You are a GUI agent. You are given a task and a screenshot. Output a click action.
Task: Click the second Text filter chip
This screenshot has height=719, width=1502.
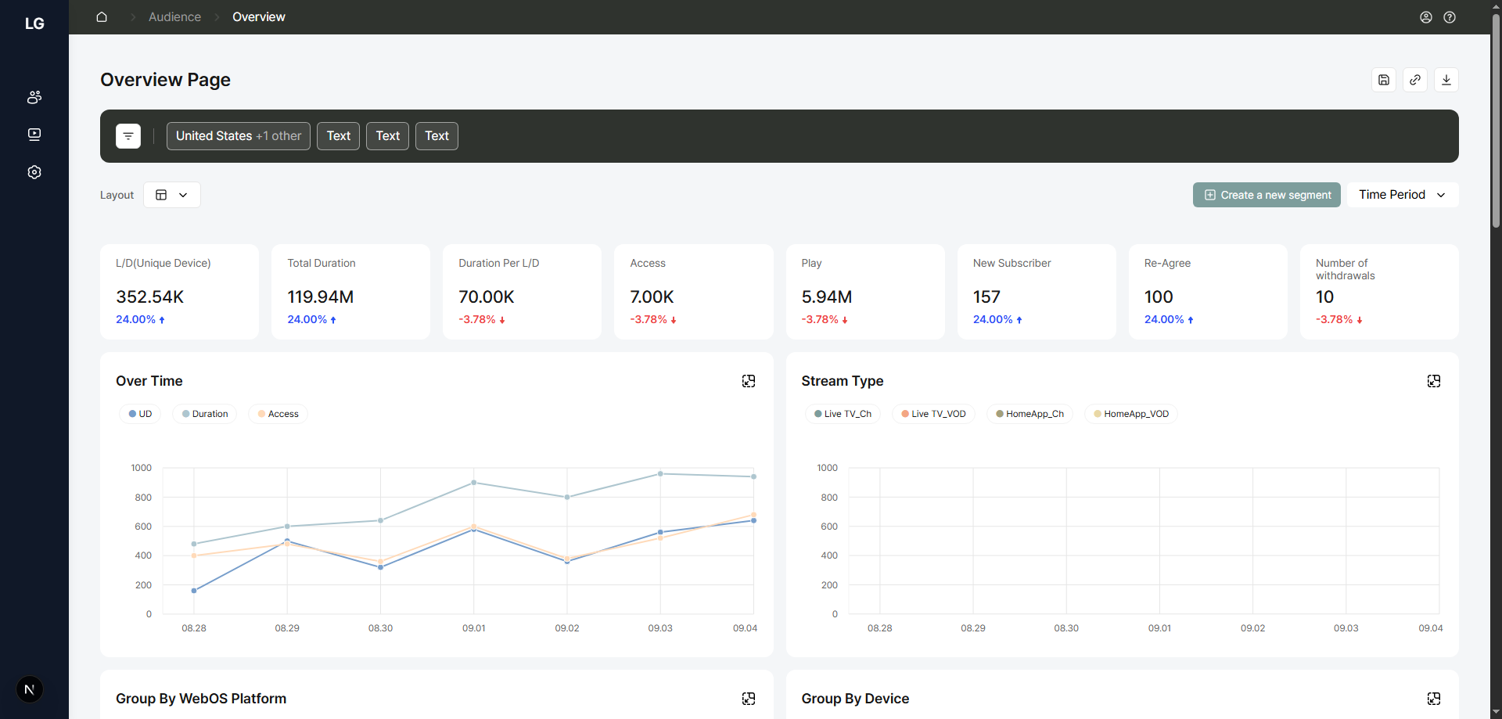coord(388,136)
